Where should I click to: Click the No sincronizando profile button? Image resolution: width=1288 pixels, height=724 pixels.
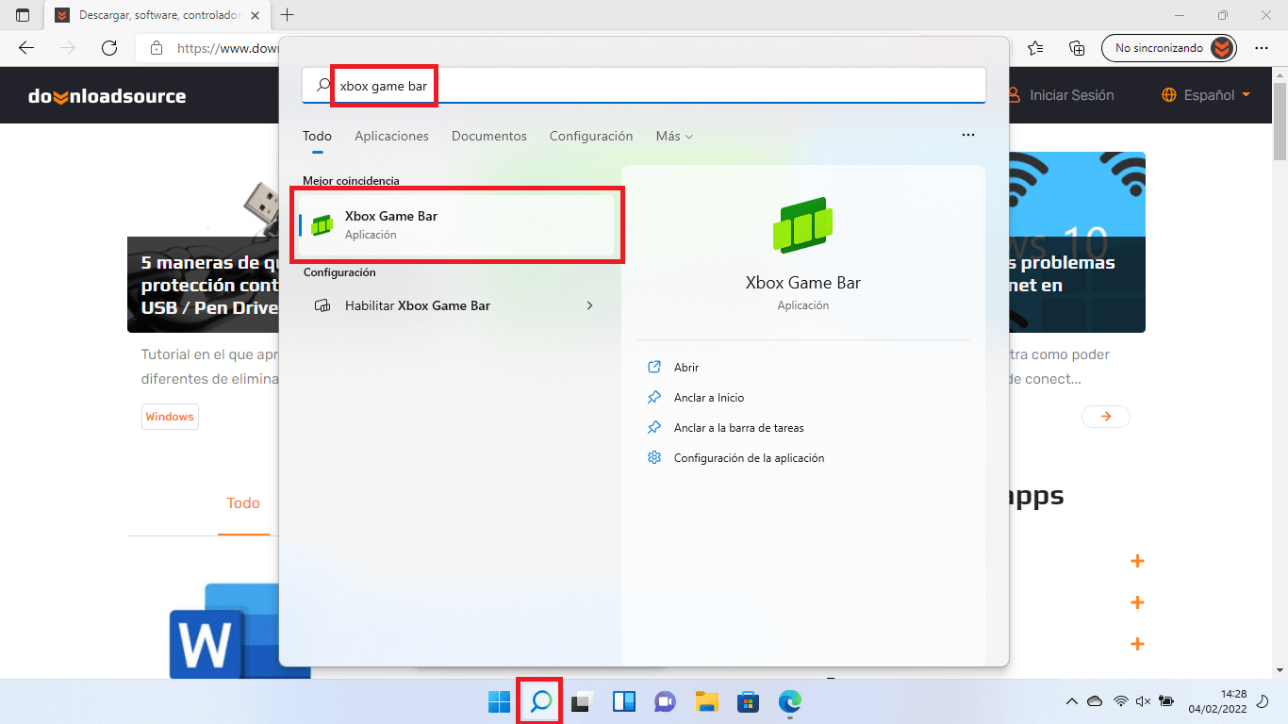coord(1169,47)
